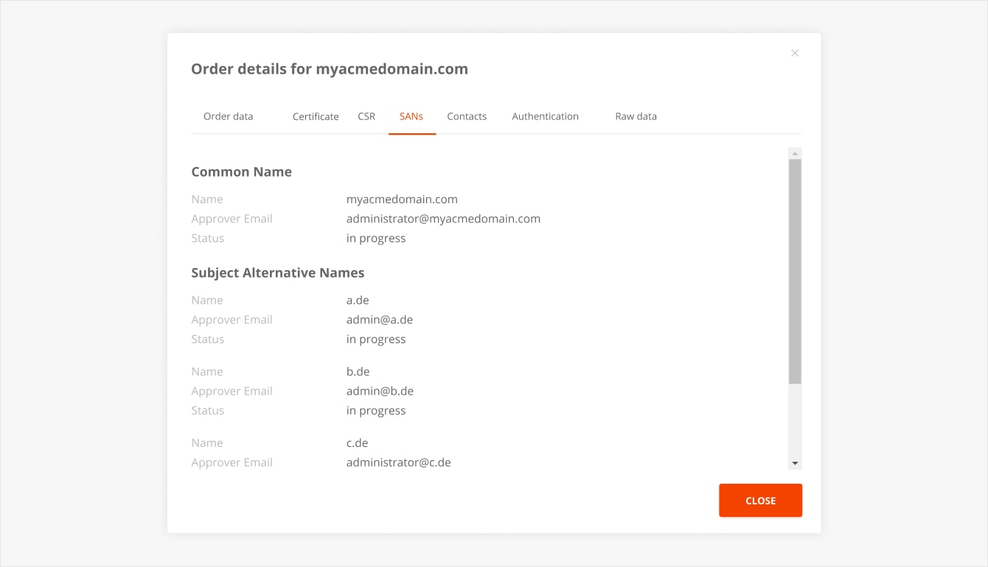988x567 pixels.
Task: Click the 'in progress' status under a.de
Action: point(376,339)
